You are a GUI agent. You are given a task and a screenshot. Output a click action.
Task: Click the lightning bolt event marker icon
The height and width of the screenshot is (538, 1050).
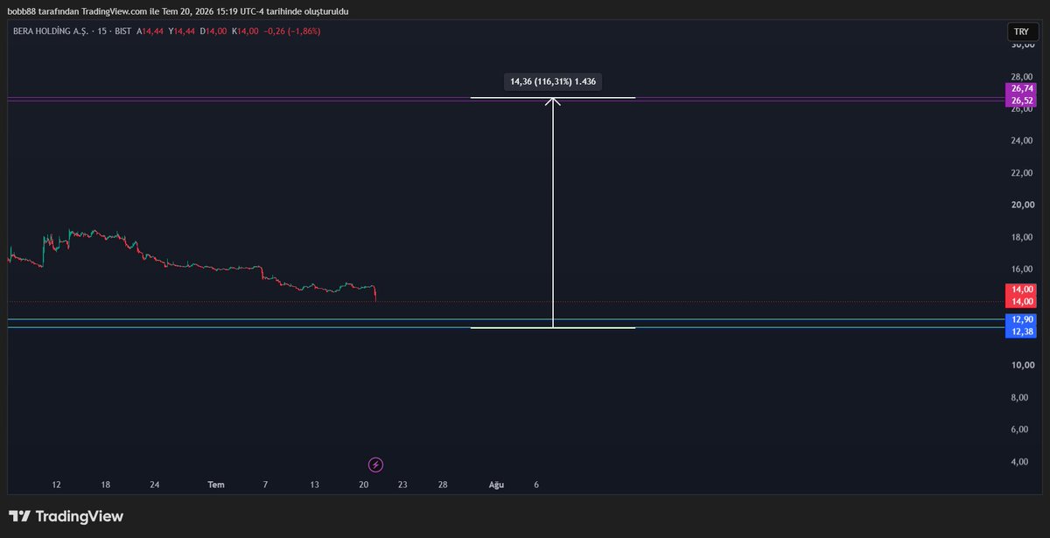tap(375, 465)
